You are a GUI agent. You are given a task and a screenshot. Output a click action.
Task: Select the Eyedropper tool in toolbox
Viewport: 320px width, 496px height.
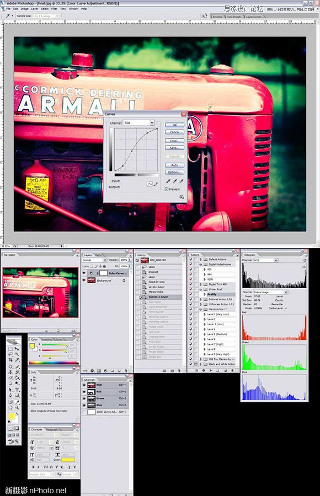click(x=17, y=402)
